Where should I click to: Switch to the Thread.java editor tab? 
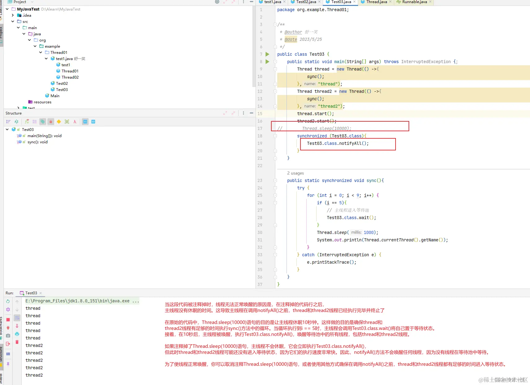pos(376,2)
